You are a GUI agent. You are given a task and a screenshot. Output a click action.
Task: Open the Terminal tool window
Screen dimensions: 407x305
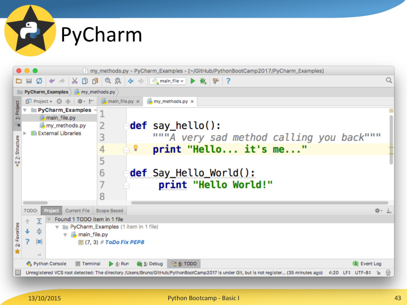click(x=88, y=264)
